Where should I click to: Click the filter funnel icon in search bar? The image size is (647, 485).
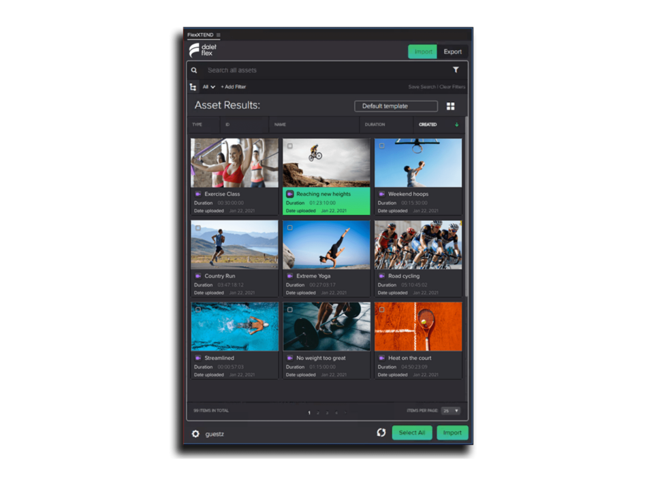point(456,70)
